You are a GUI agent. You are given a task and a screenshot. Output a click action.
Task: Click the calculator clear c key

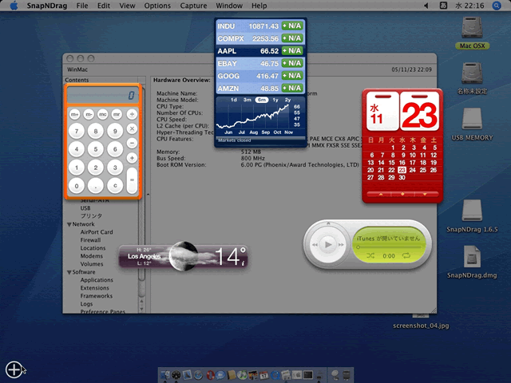point(115,186)
